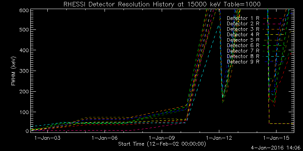Click the 4-Jan-2016 14:06 timestamp
Image resolution: width=303 pixels, height=151 pixels.
click(x=275, y=148)
